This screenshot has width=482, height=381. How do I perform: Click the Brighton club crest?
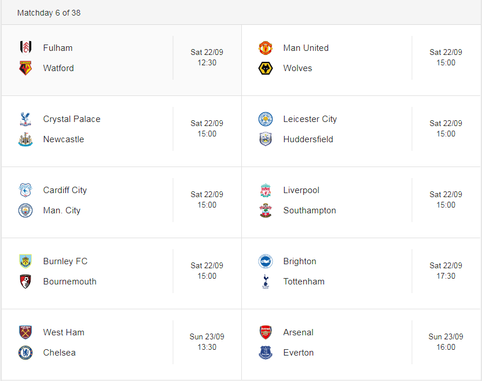266,261
